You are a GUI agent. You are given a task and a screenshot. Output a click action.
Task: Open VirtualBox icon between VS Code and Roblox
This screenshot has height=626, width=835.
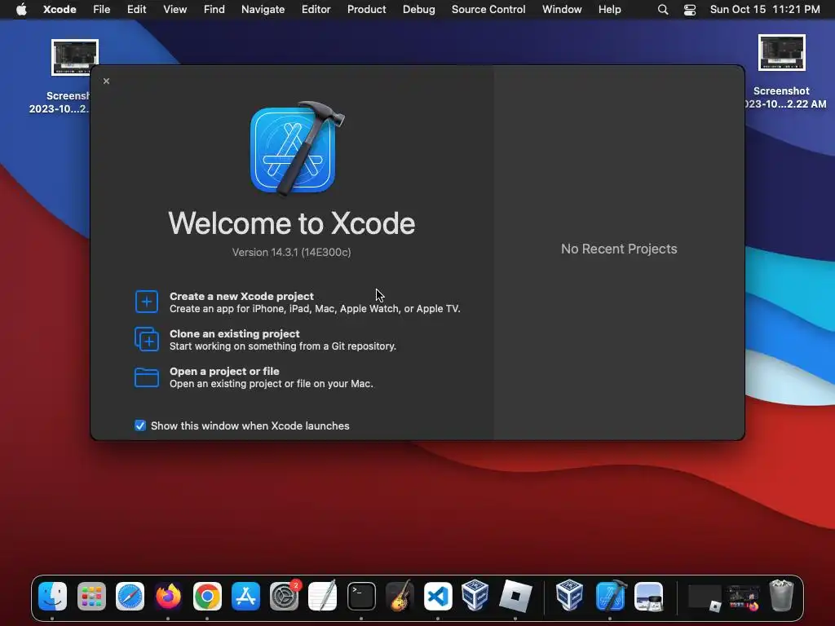[475, 595]
